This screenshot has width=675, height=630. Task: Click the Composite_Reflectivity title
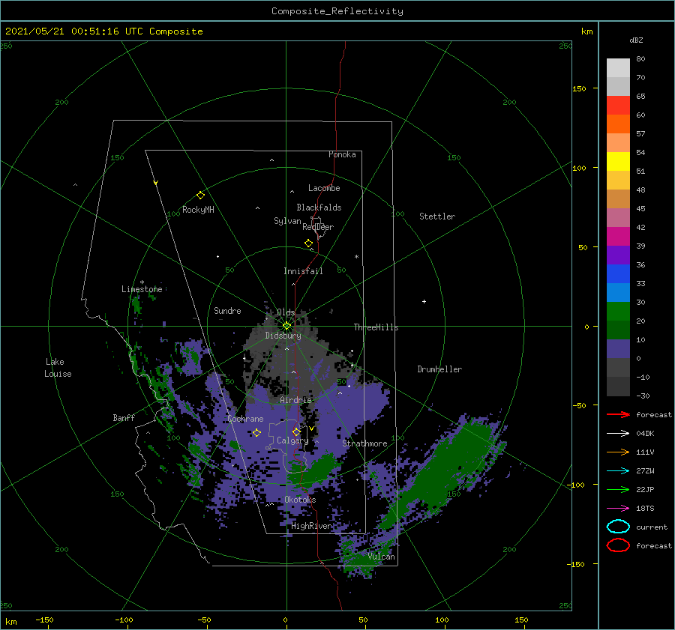click(x=337, y=11)
